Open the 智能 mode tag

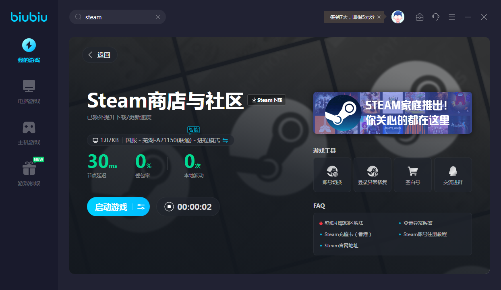193,130
